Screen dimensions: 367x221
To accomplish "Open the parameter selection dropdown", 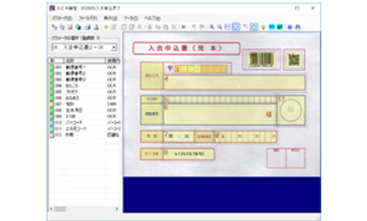I will pos(114,47).
